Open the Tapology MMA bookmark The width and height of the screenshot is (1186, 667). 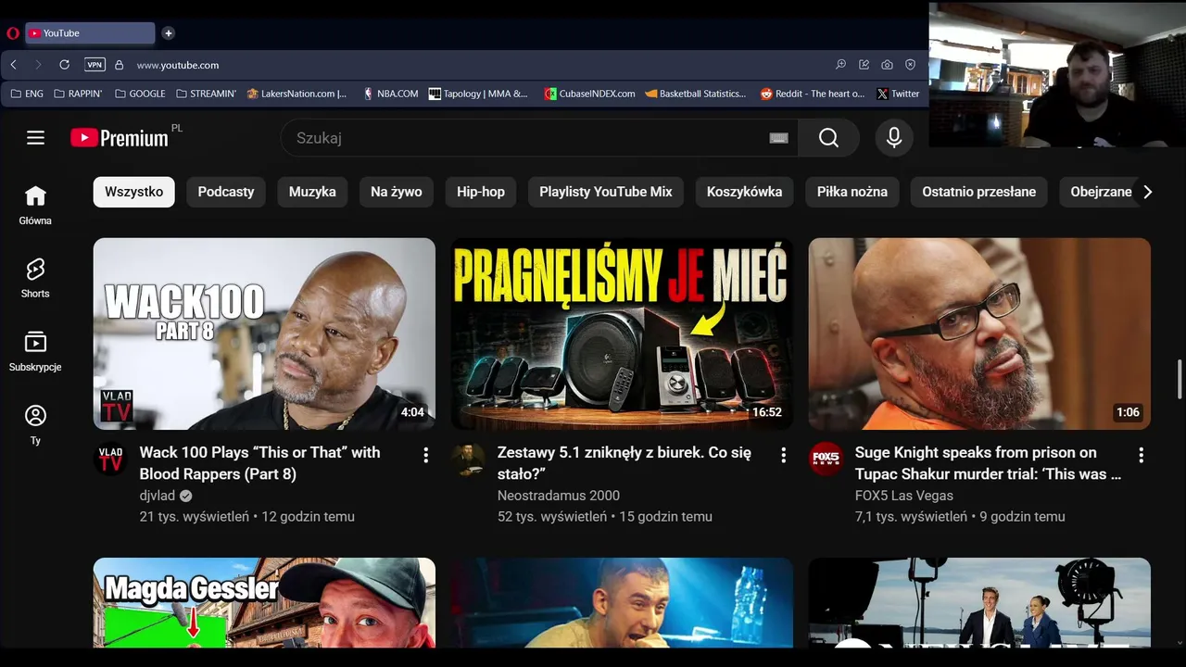[478, 94]
